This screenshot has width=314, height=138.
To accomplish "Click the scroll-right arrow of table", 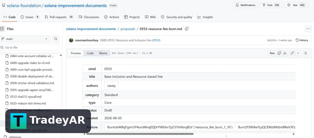I will (x=294, y=134).
